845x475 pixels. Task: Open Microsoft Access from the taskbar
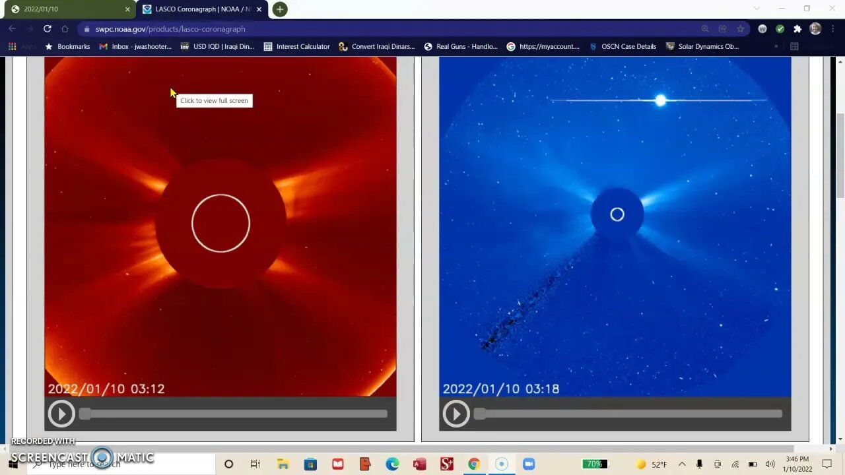419,464
